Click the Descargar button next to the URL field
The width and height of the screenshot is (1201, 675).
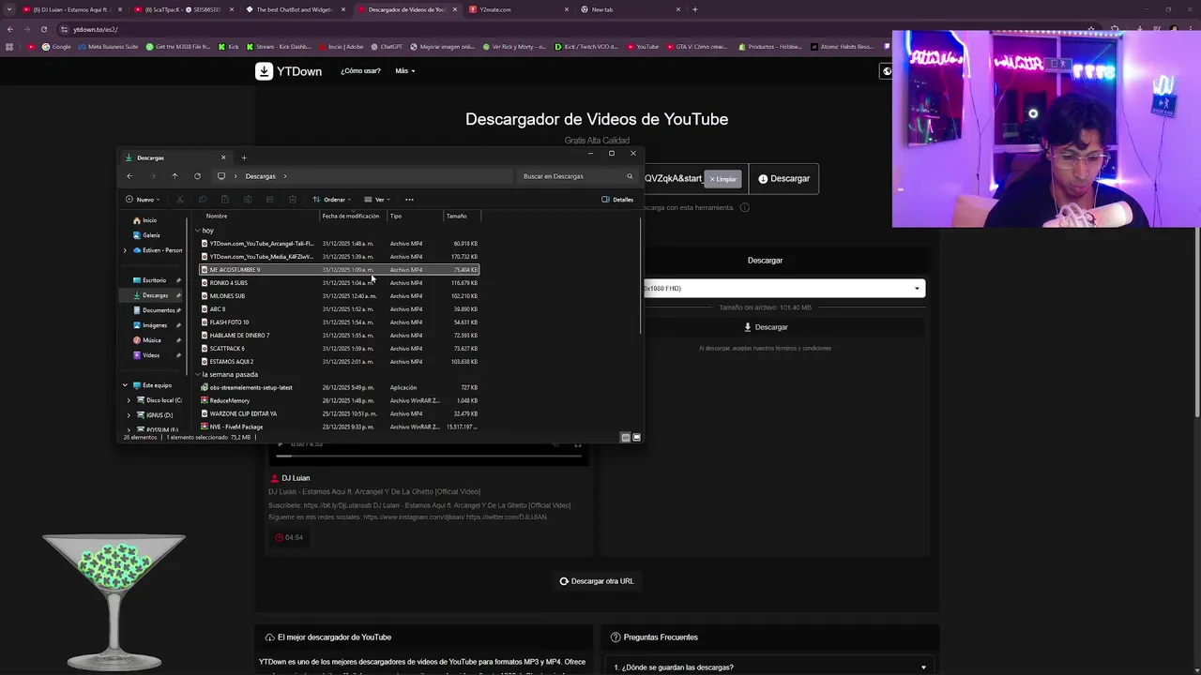[783, 179]
